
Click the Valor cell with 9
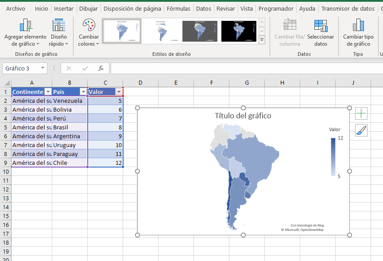click(x=105, y=136)
